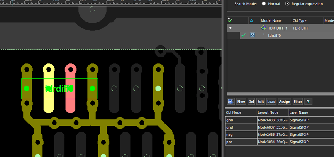Click the TDR_DIFF circuit type cell

300,28
